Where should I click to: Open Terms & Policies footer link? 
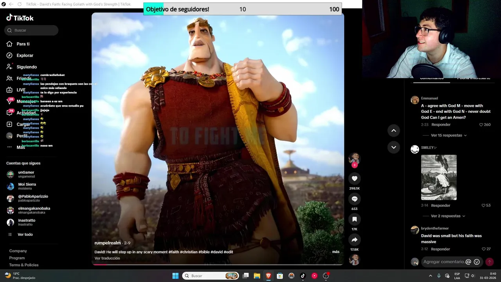[x=24, y=265]
